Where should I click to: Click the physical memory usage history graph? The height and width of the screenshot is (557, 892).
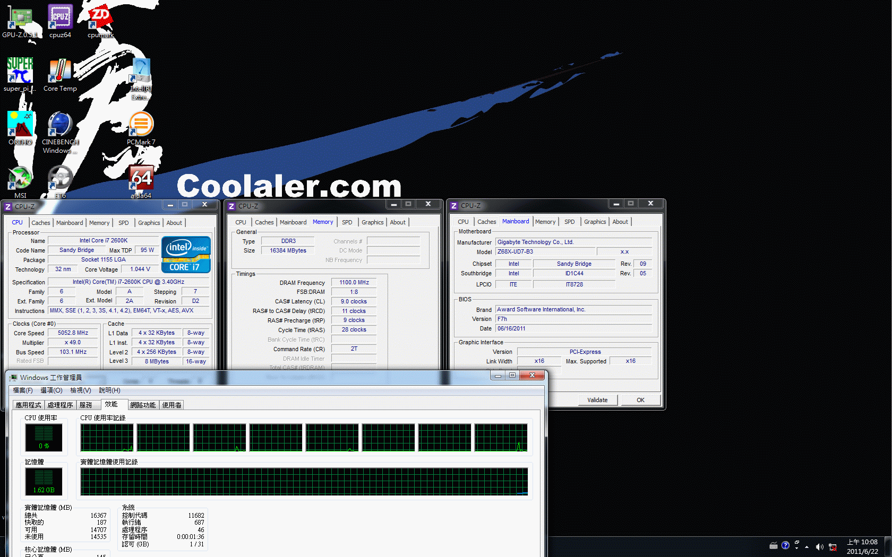(304, 482)
